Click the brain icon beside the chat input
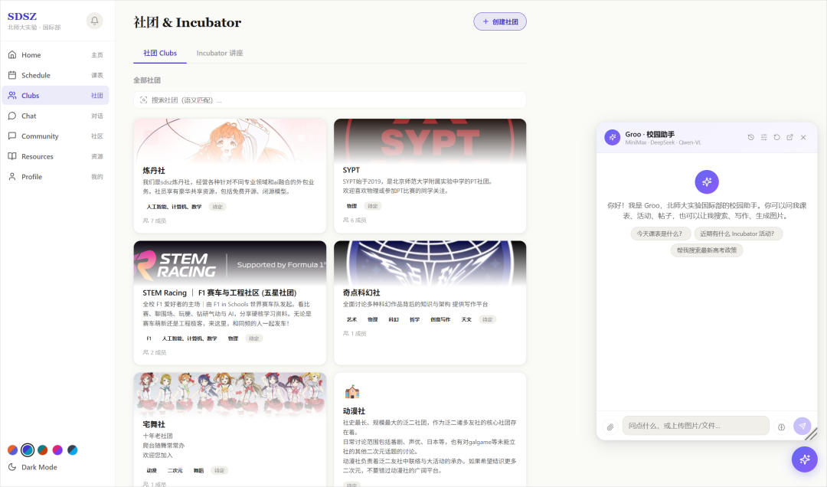827x487 pixels. (782, 427)
